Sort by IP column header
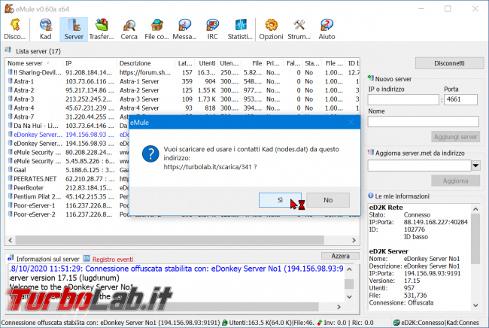The width and height of the screenshot is (489, 328). tap(90, 63)
